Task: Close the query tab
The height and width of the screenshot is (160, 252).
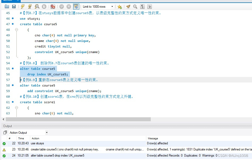Action: 18,1
